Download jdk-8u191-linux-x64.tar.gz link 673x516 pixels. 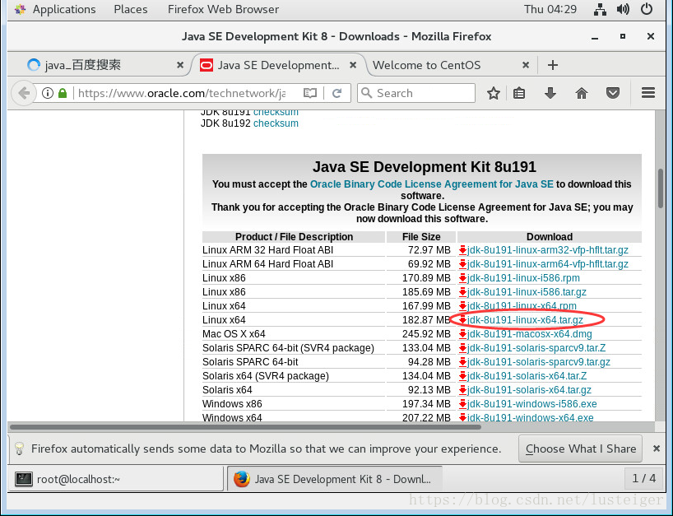pos(525,320)
